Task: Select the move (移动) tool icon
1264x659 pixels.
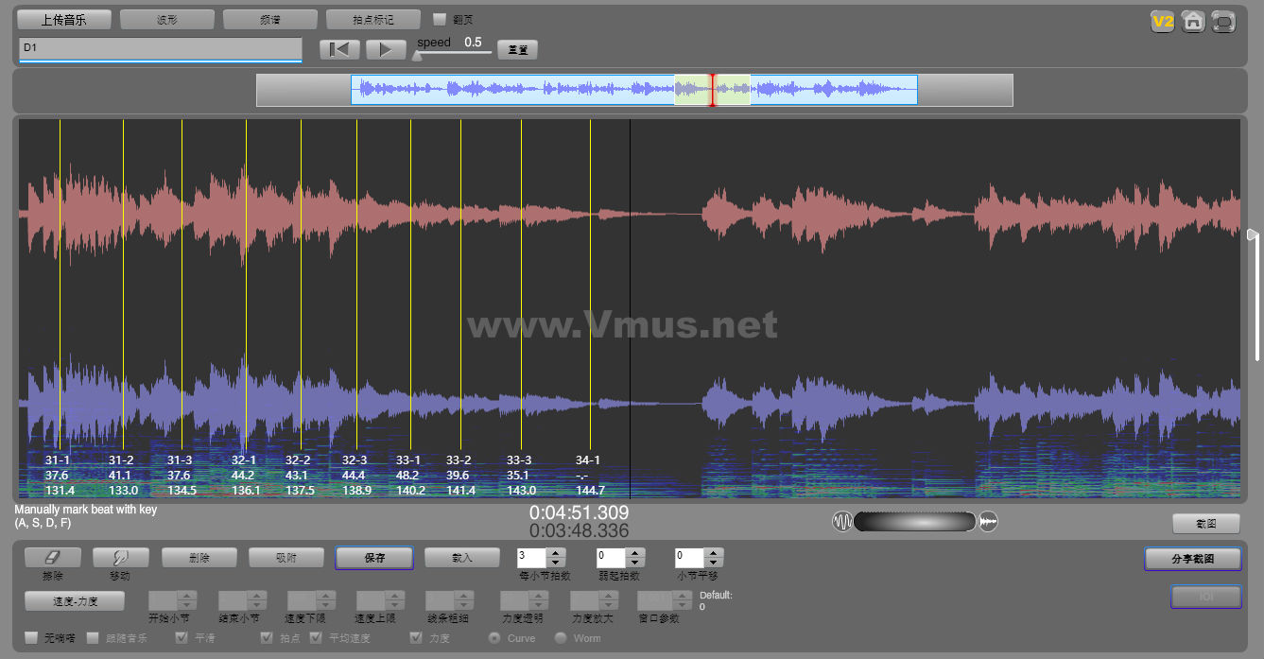Action: tap(120, 558)
